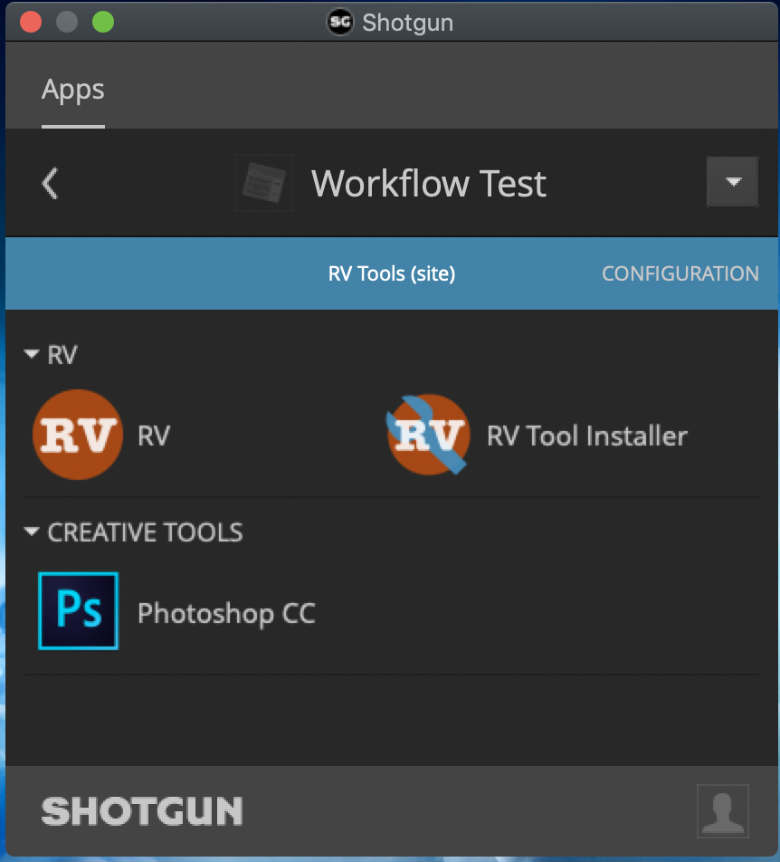The height and width of the screenshot is (862, 780).
Task: Click the RV Tool Installer label
Action: (x=587, y=436)
